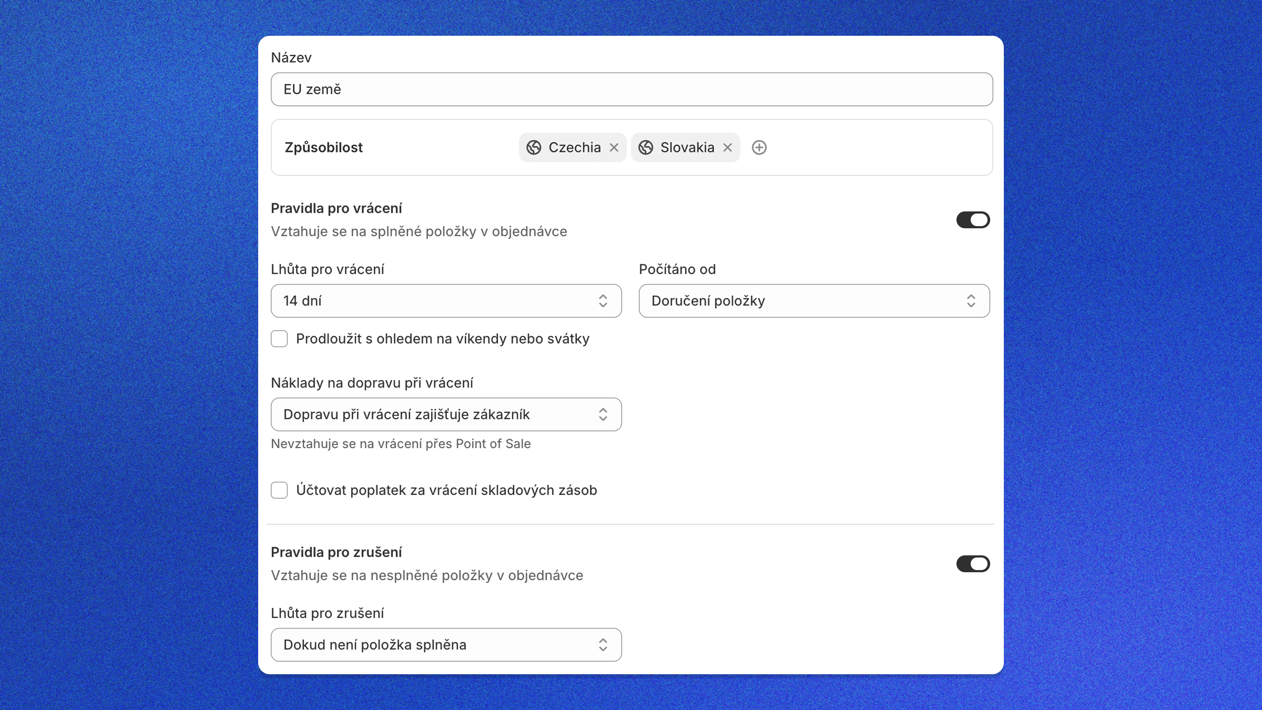Open Náklady na dopravu při vrácení dropdown
Screen dimensions: 1262x710
point(446,414)
